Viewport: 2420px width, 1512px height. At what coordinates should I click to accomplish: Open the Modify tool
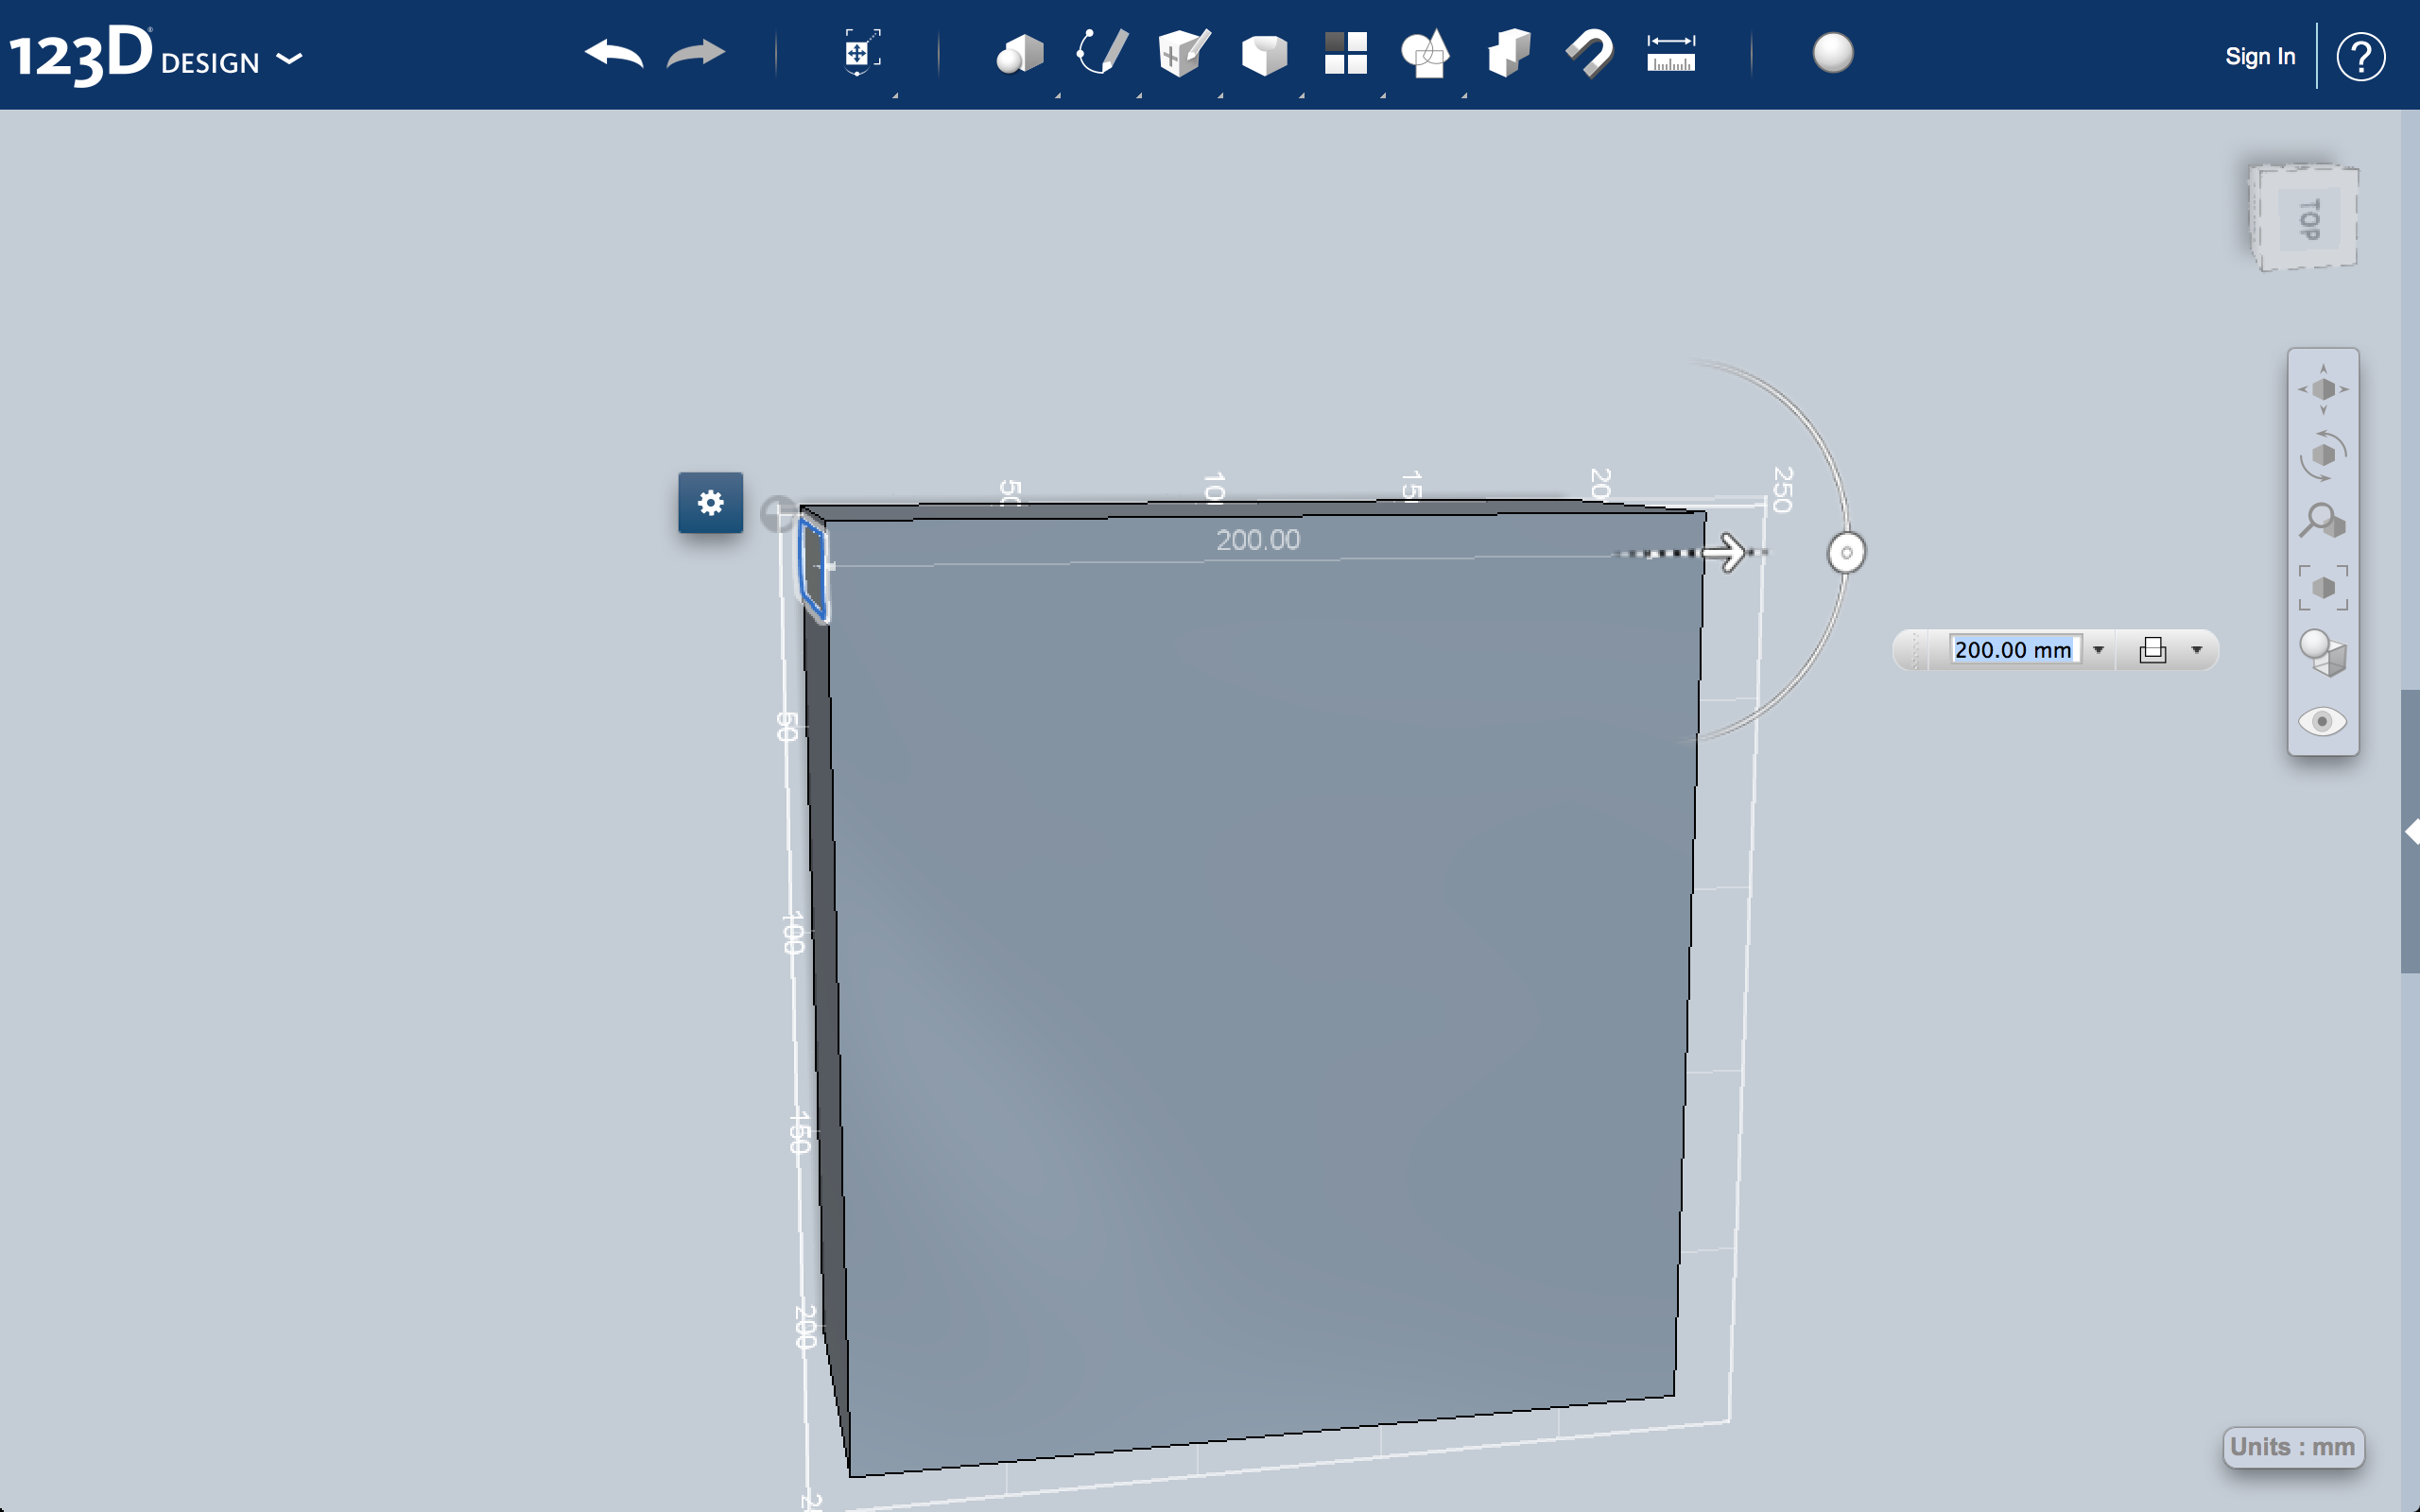[1265, 55]
